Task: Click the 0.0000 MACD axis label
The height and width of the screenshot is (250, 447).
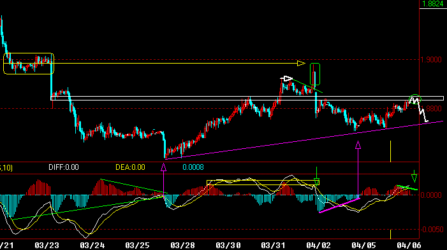Action: [431, 195]
